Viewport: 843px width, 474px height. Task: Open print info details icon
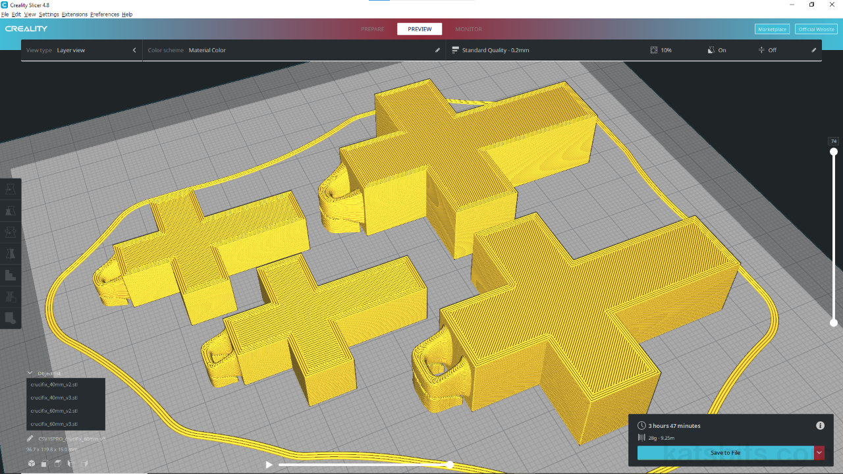coord(820,425)
